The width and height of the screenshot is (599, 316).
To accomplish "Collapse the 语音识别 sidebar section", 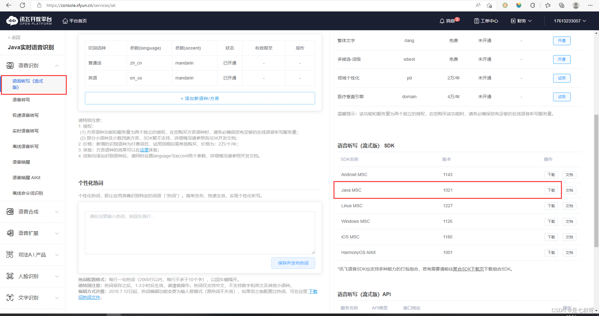I will coord(33,65).
